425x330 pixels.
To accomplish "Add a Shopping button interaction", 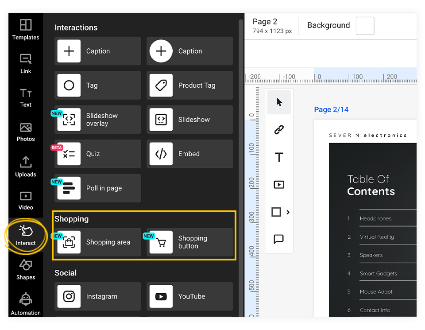I will click(190, 242).
